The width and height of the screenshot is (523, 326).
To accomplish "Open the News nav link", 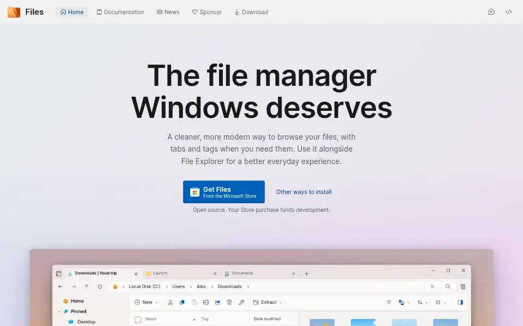I will pos(168,12).
